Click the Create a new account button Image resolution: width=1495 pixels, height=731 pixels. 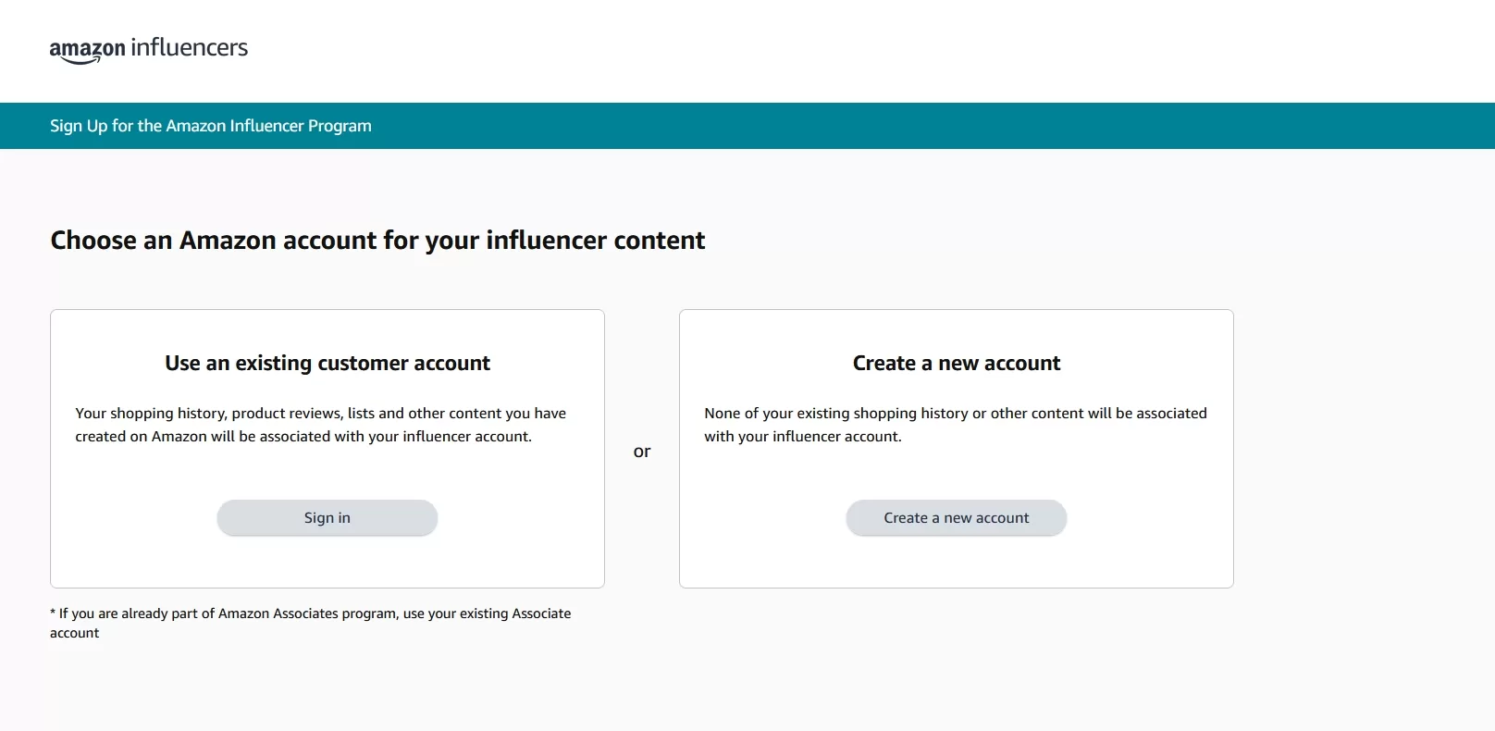point(957,518)
